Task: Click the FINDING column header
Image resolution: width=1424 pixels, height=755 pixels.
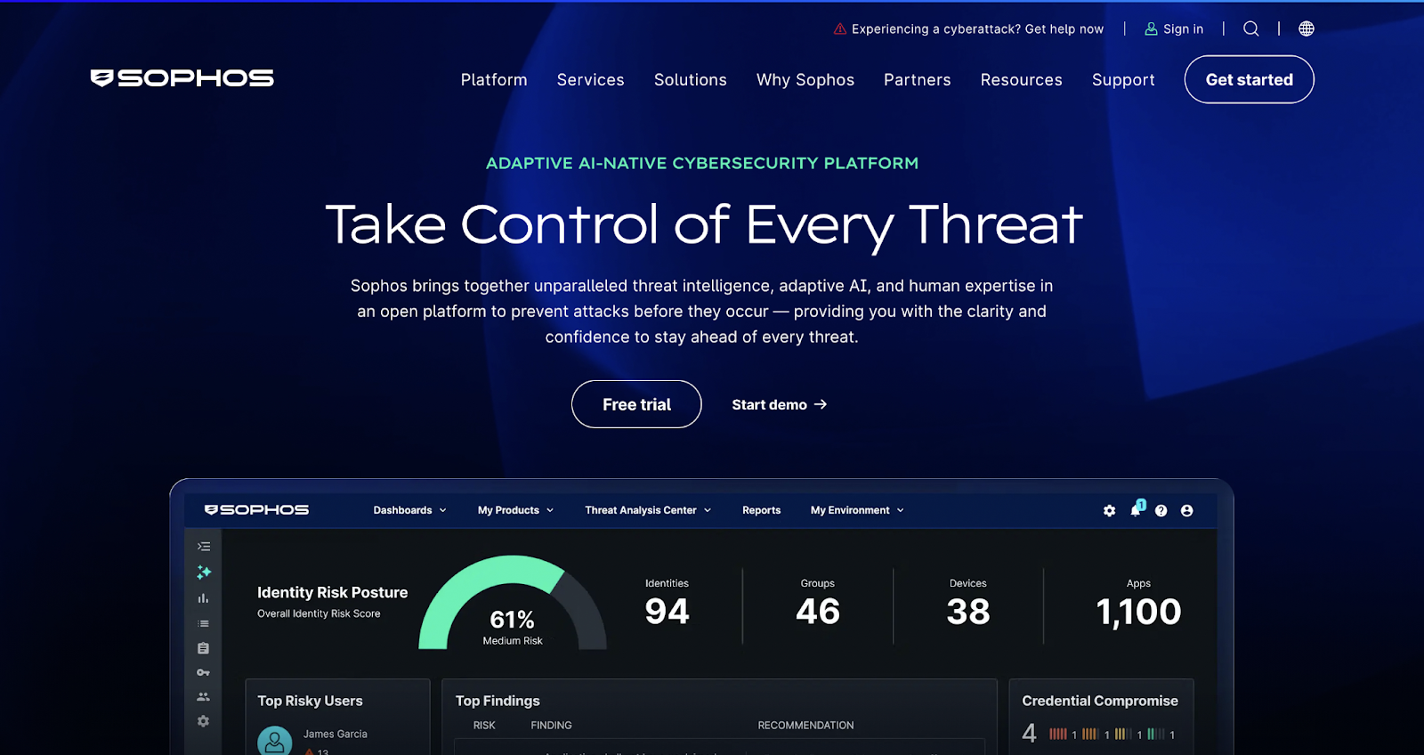Action: point(551,726)
